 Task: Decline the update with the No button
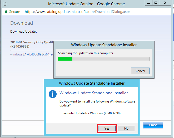tap(126, 128)
